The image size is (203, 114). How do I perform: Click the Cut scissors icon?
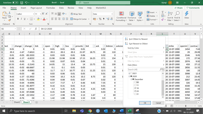pos(9,13)
